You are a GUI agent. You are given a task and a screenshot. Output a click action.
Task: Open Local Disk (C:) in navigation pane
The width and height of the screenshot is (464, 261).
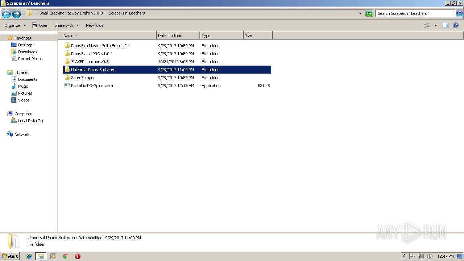pos(30,121)
